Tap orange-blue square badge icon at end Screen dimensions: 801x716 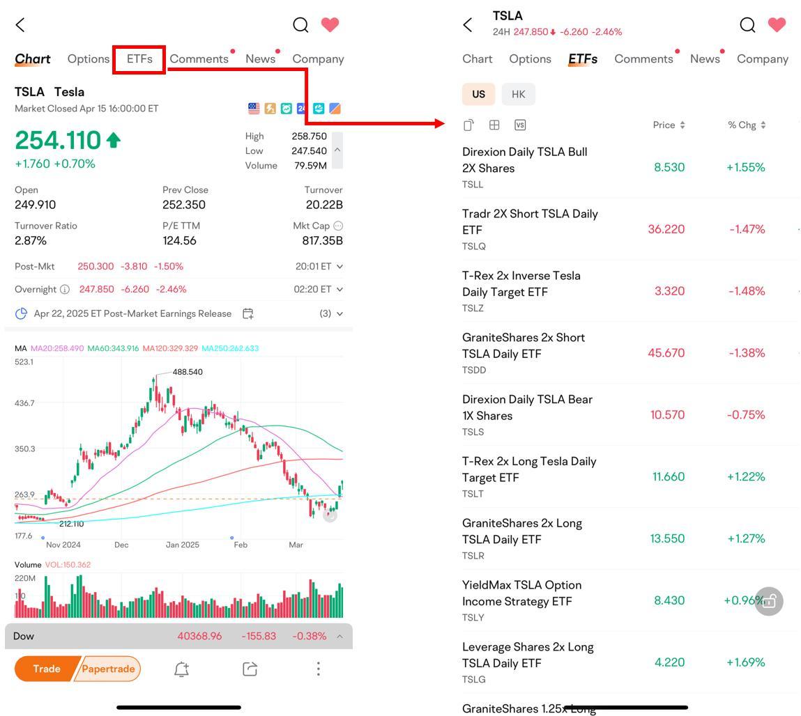click(x=335, y=108)
